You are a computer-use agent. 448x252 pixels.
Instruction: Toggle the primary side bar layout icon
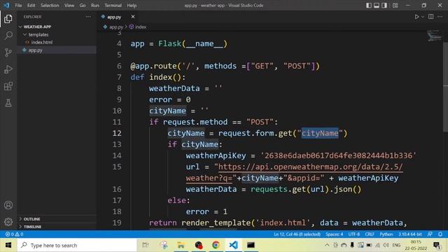click(369, 6)
